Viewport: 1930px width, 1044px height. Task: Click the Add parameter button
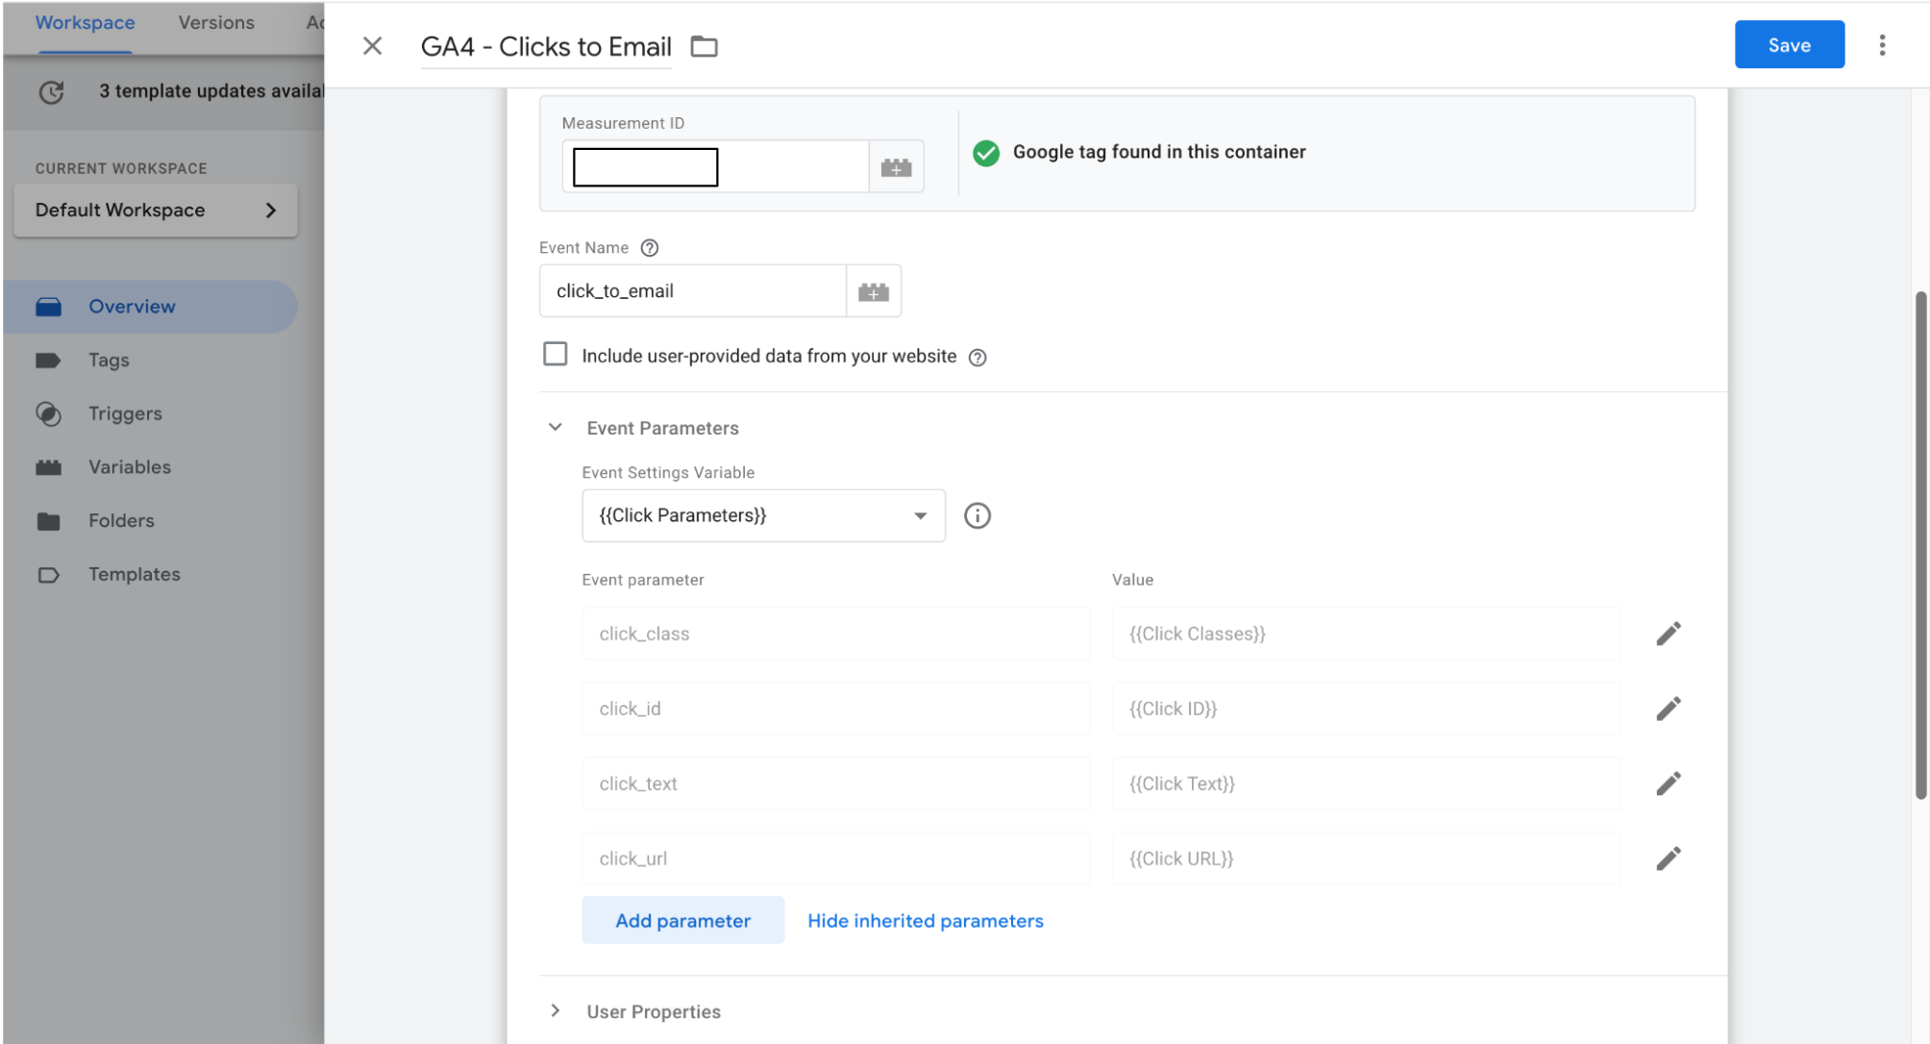coord(682,921)
